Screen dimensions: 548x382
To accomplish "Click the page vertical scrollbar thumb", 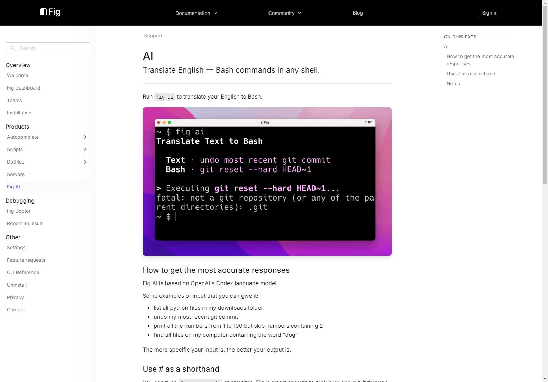I will click(545, 95).
